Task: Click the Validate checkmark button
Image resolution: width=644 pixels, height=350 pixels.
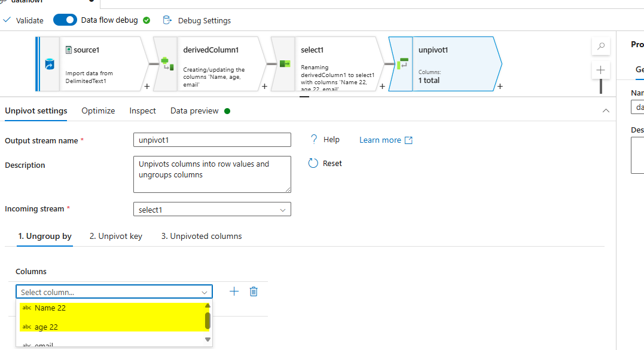Action: point(23,20)
